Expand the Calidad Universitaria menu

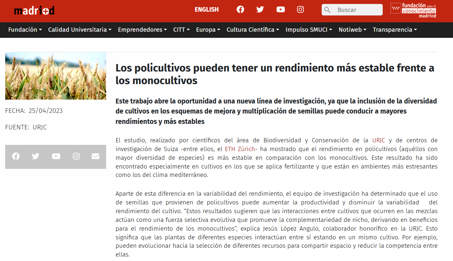click(80, 30)
